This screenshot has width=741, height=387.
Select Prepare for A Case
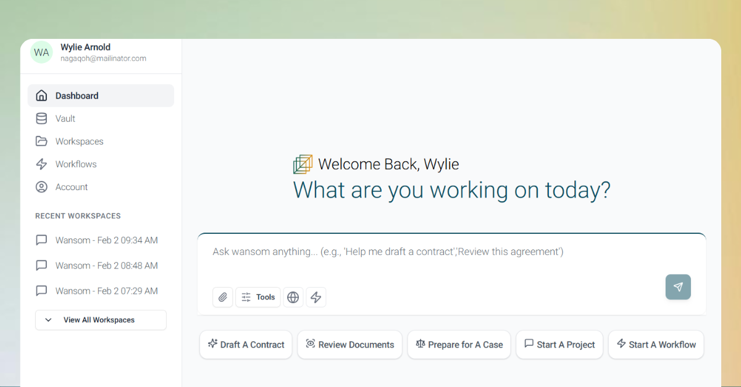(459, 344)
